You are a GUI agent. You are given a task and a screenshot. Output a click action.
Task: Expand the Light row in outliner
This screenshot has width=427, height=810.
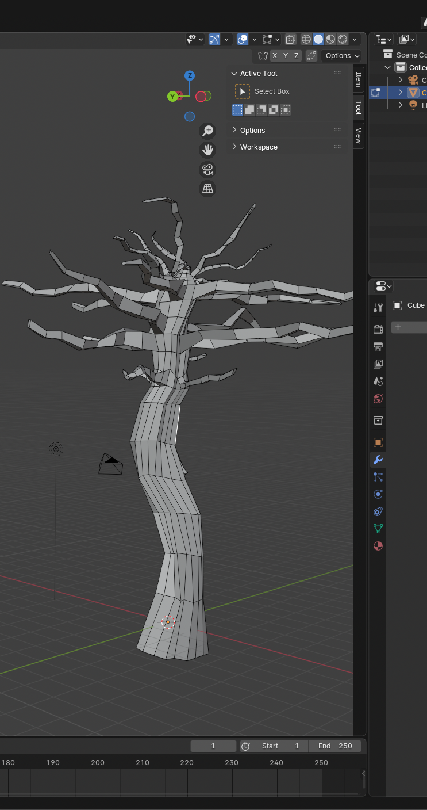click(x=401, y=105)
